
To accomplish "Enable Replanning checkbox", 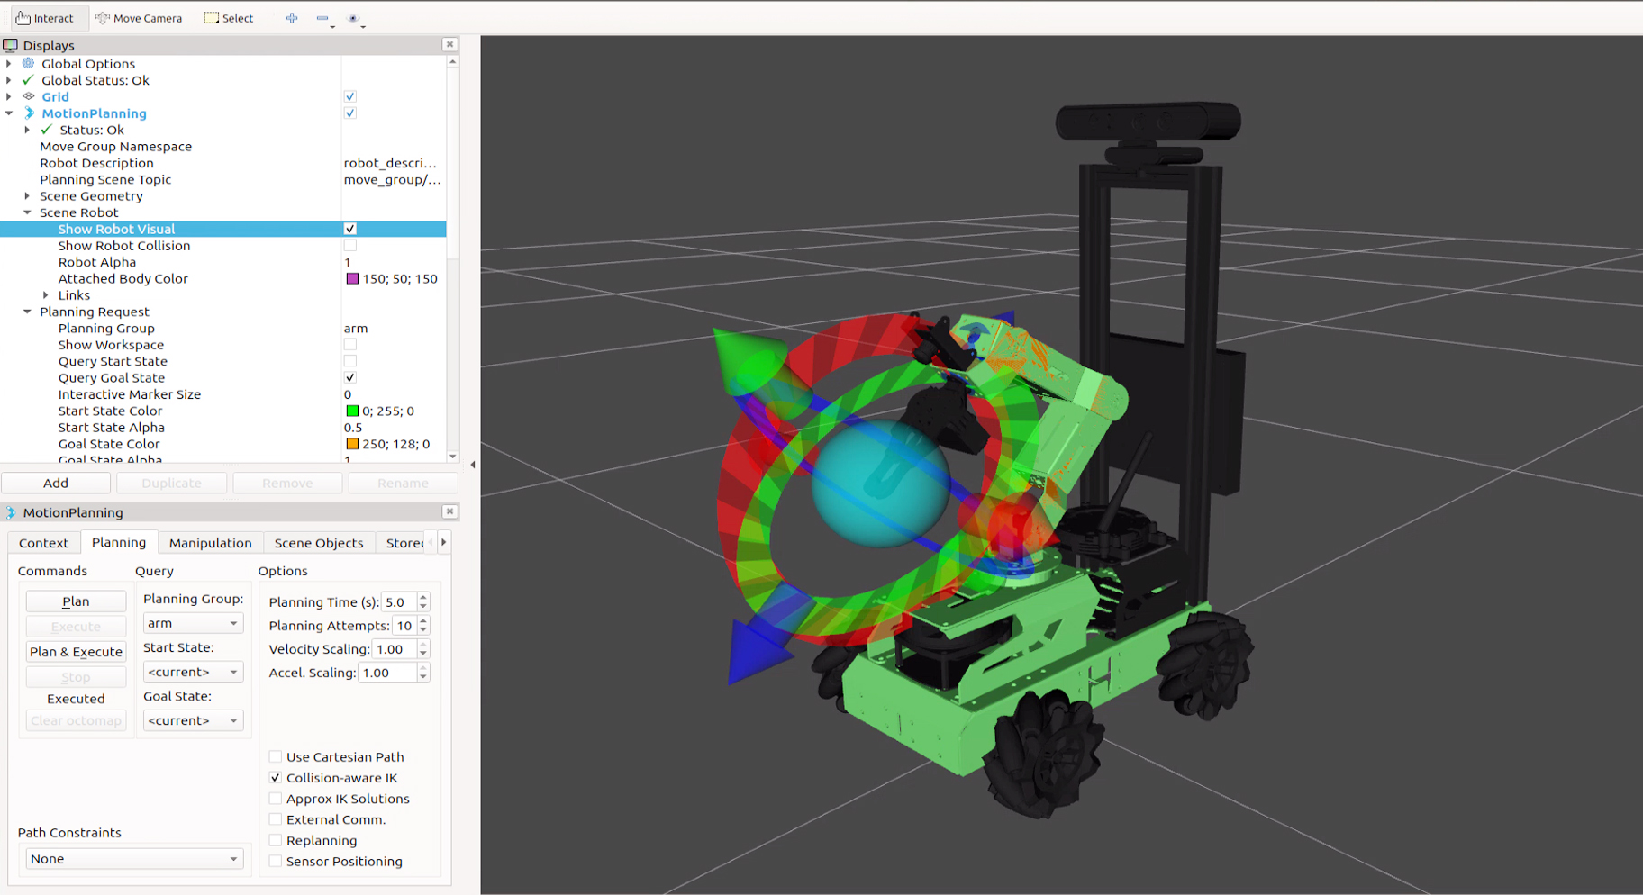I will pos(276,840).
